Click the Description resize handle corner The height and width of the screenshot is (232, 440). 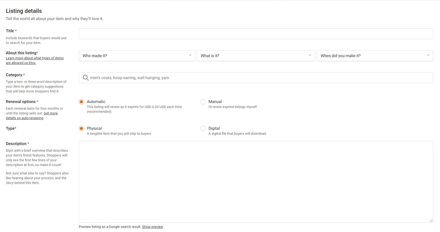point(431,221)
